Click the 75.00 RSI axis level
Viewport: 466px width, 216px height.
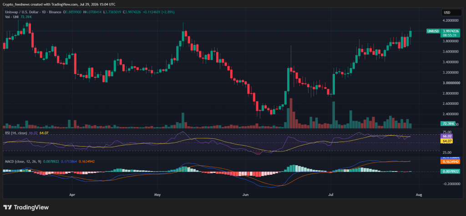coord(447,132)
